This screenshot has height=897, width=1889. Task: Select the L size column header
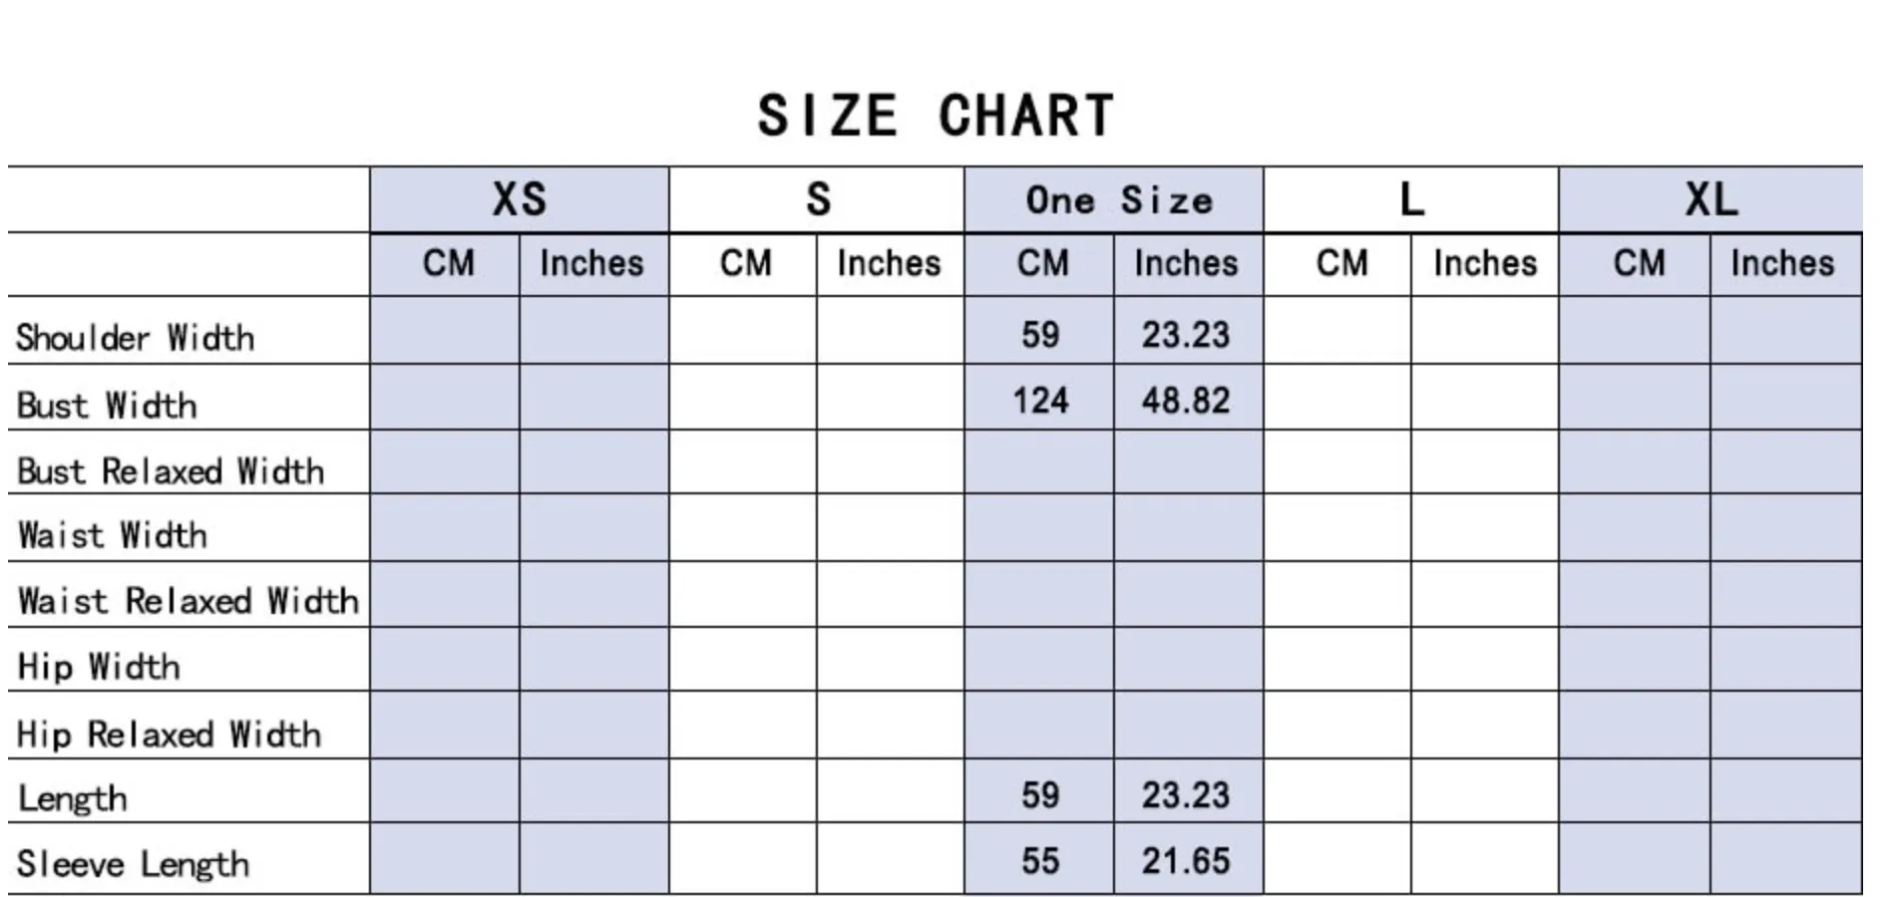[1411, 199]
